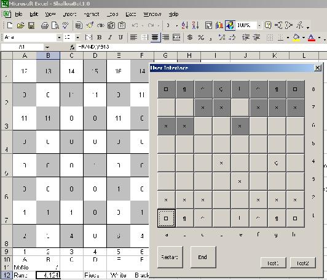Open the font name dropdown
Image resolution: width=327 pixels, height=280 pixels.
[59, 38]
